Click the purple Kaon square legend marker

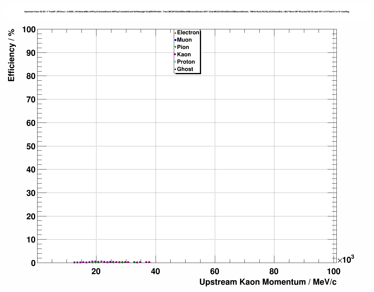tap(175, 55)
